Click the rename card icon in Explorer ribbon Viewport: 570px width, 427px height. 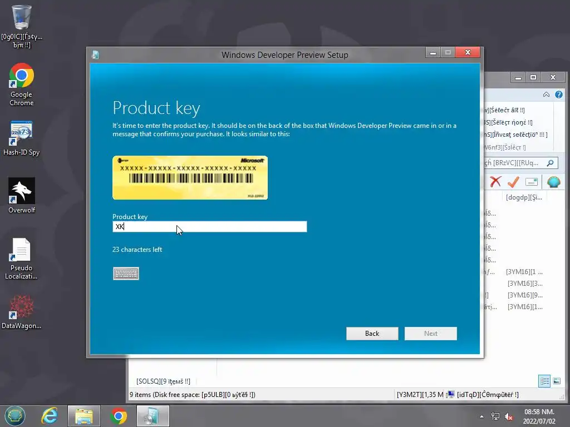click(x=532, y=182)
